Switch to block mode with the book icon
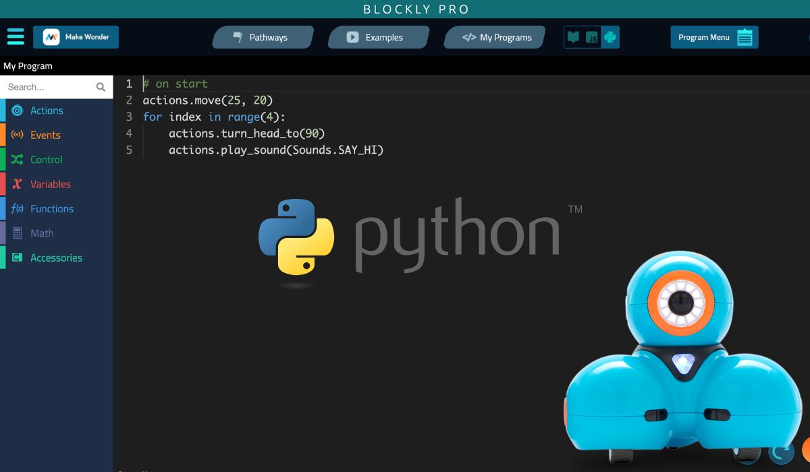This screenshot has height=472, width=810. point(574,37)
